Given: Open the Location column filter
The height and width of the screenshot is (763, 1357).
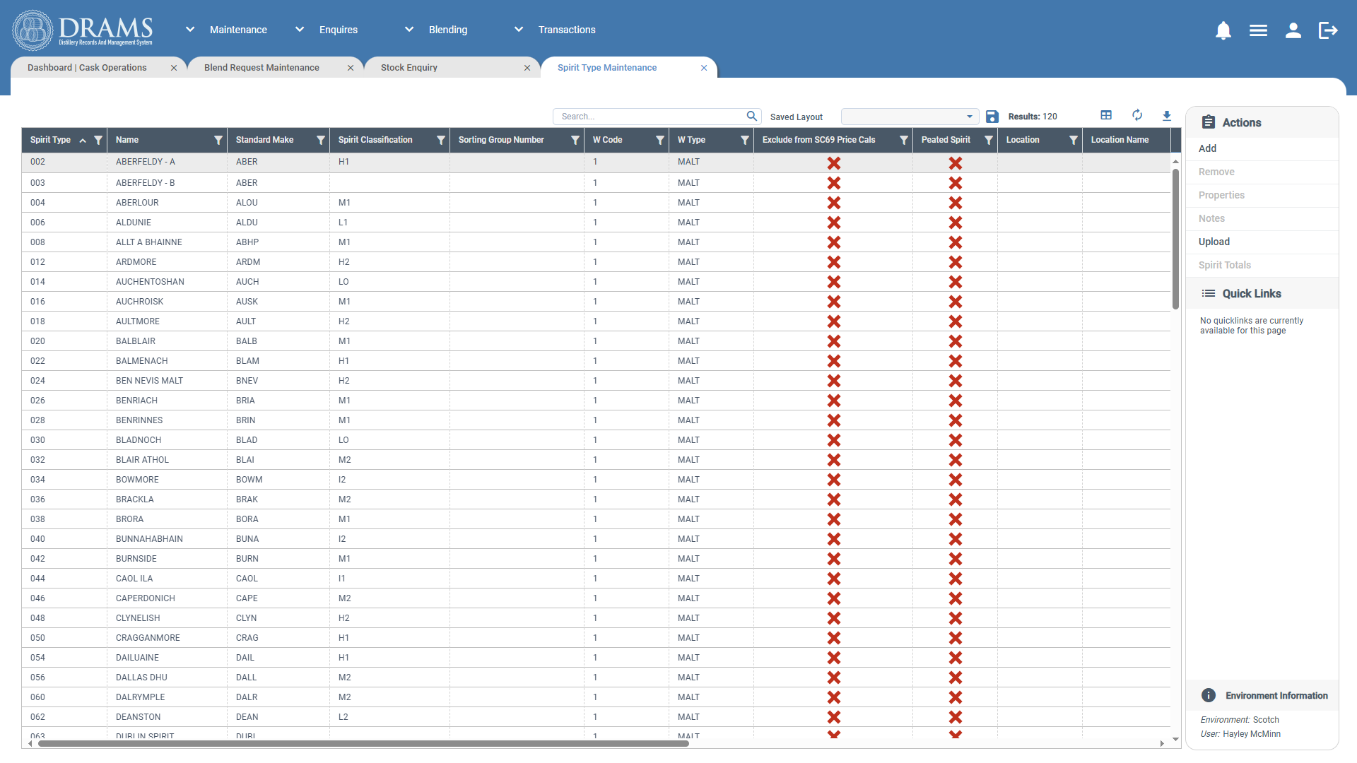Looking at the screenshot, I should tap(1074, 140).
